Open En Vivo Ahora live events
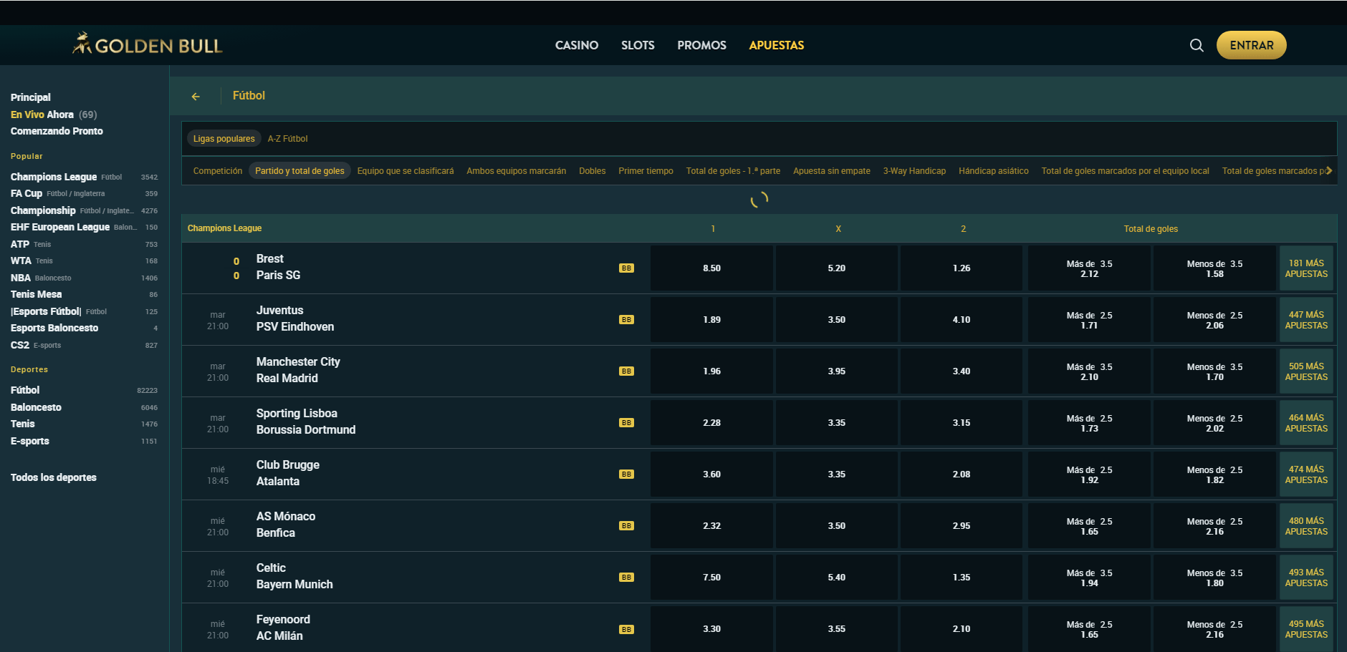1347x652 pixels. (54, 115)
